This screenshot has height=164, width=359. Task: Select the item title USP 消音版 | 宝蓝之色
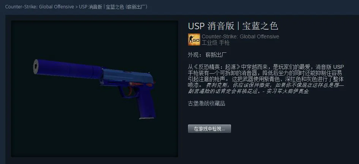click(x=233, y=26)
